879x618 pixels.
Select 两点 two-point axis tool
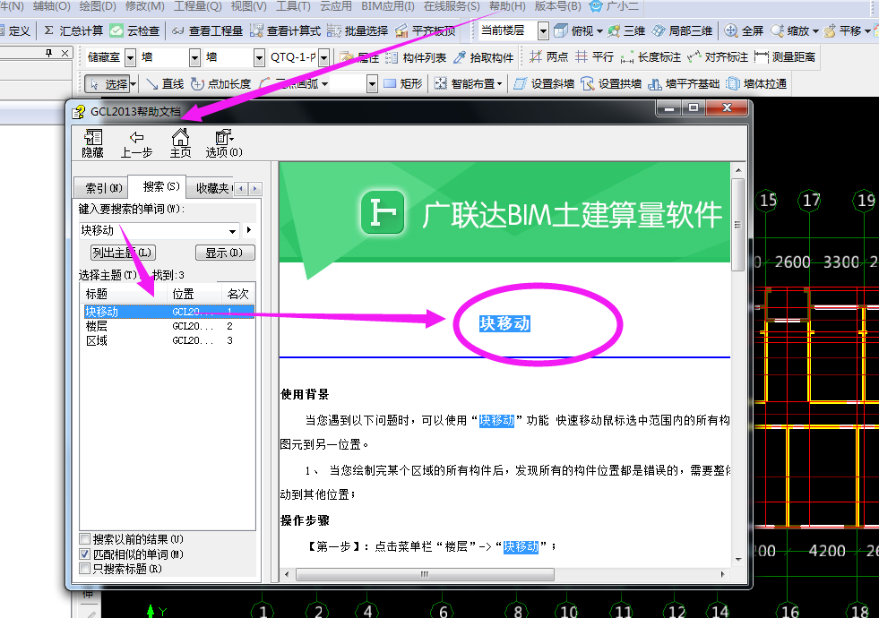tap(548, 57)
